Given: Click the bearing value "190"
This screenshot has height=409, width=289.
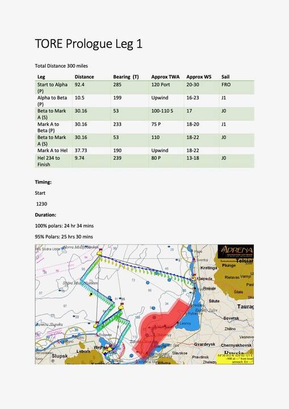Looking at the screenshot, I should click(x=118, y=151).
